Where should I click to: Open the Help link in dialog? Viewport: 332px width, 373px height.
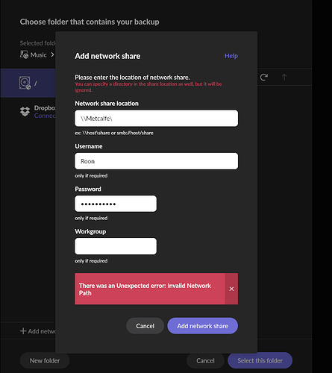point(231,56)
